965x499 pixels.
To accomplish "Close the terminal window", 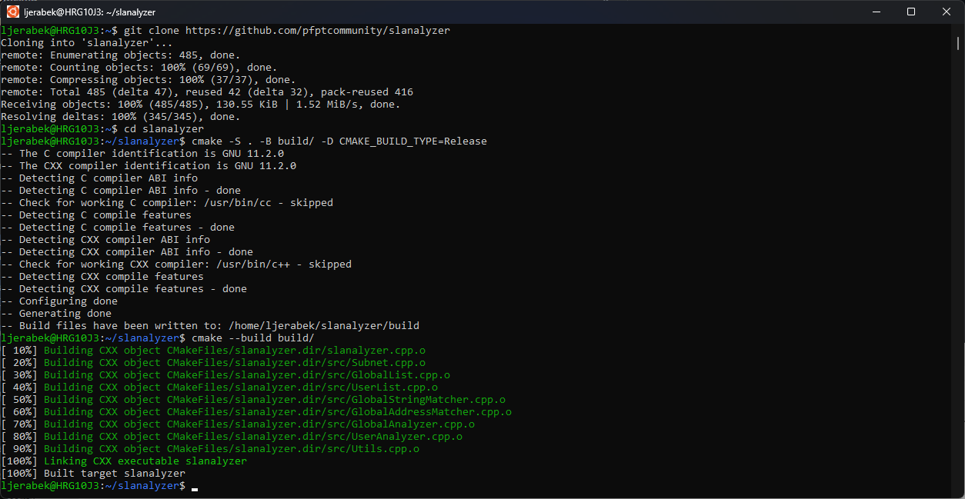I will coord(946,12).
